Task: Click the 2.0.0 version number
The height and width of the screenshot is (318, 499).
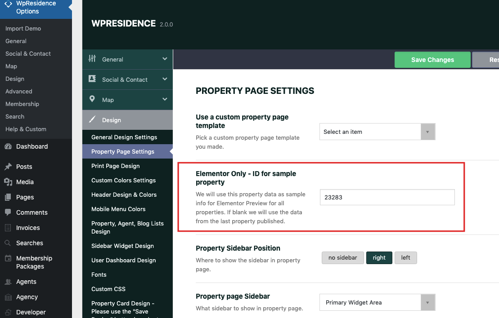Action: [166, 24]
